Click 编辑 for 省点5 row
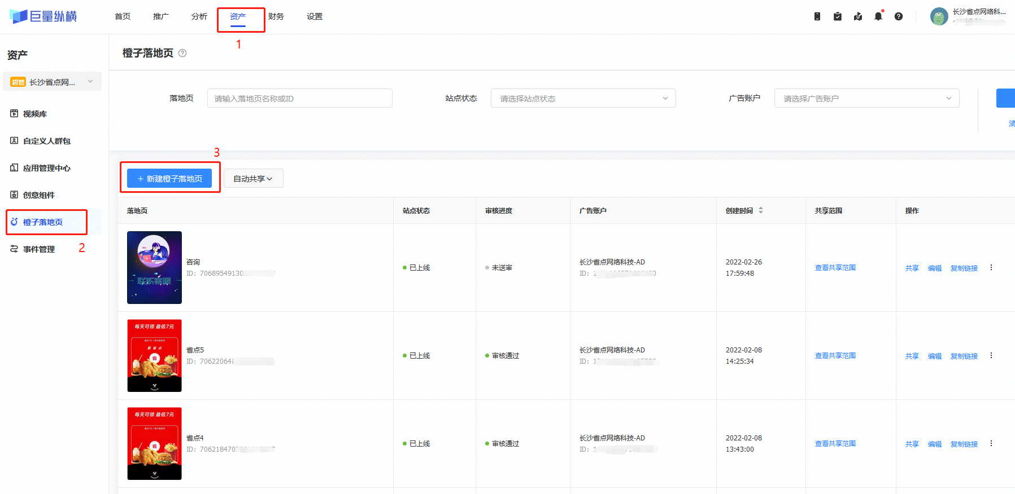 coord(935,356)
